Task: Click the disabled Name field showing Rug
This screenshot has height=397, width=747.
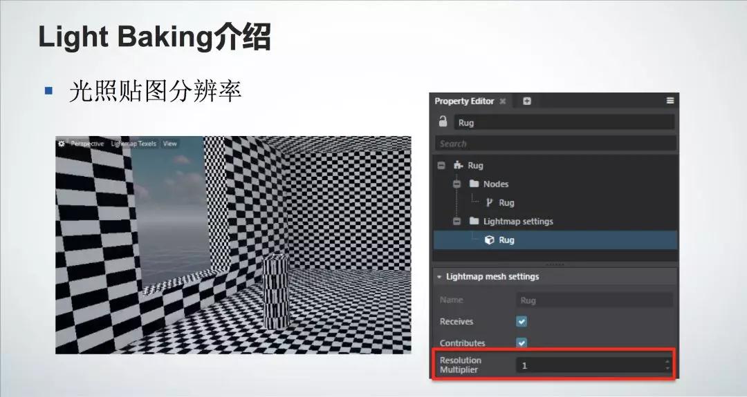Action: [x=595, y=300]
